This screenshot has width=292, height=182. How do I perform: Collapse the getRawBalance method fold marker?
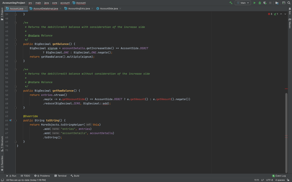click(x=16, y=91)
